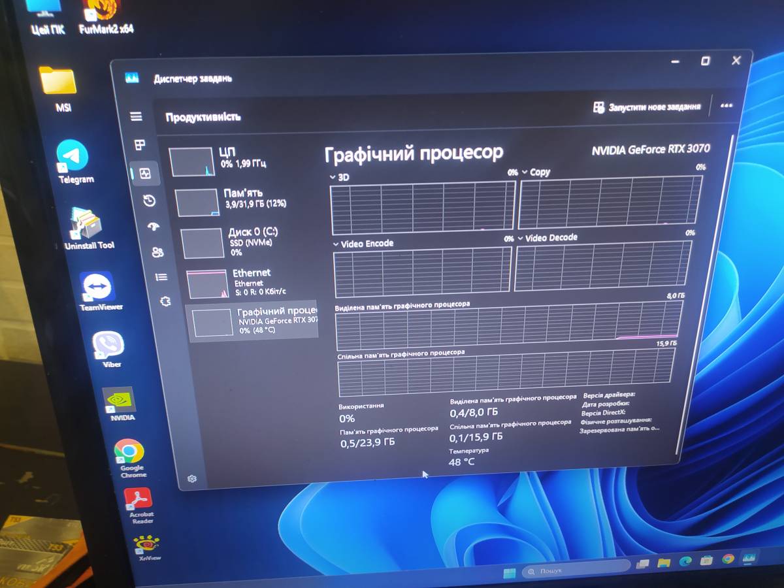784x588 pixels.
Task: Open File Explorer from the taskbar
Action: tap(664, 563)
